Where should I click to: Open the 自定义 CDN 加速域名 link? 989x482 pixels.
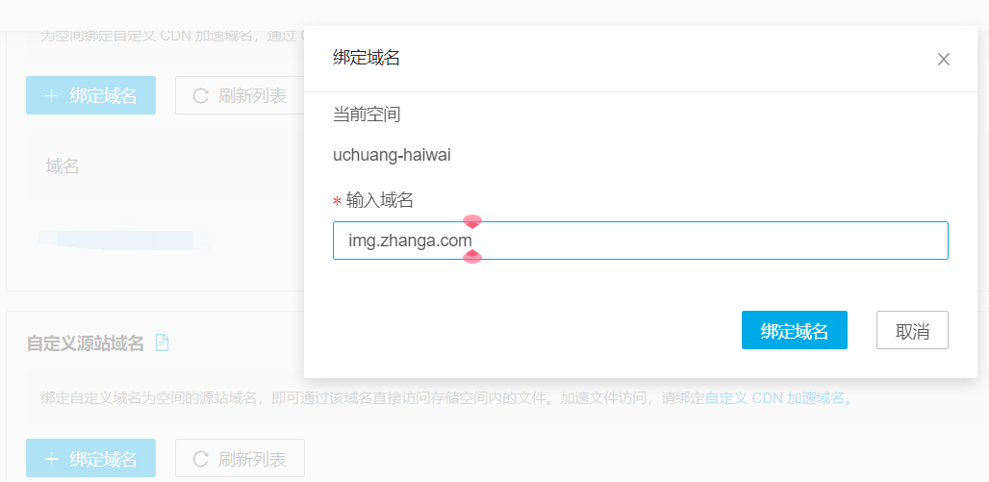coord(777,397)
